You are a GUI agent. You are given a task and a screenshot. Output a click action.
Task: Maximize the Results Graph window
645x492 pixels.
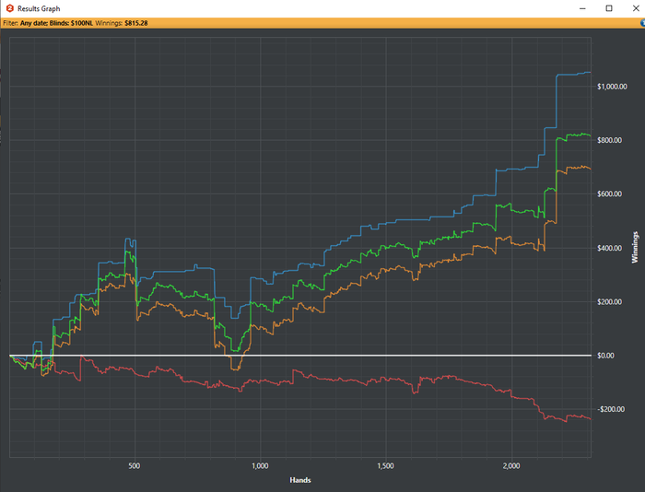[609, 8]
